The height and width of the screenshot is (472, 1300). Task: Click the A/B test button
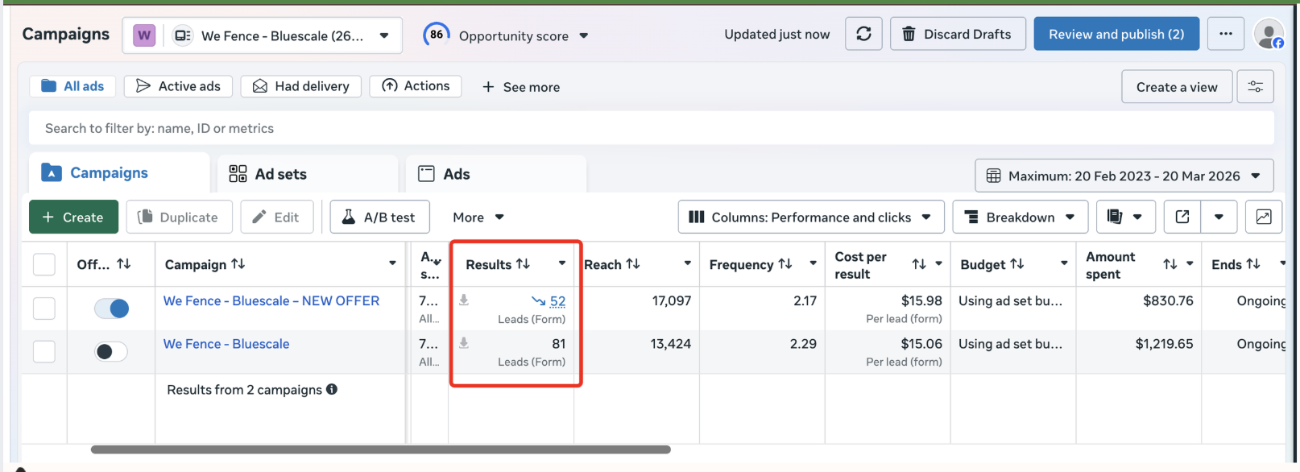coord(379,217)
